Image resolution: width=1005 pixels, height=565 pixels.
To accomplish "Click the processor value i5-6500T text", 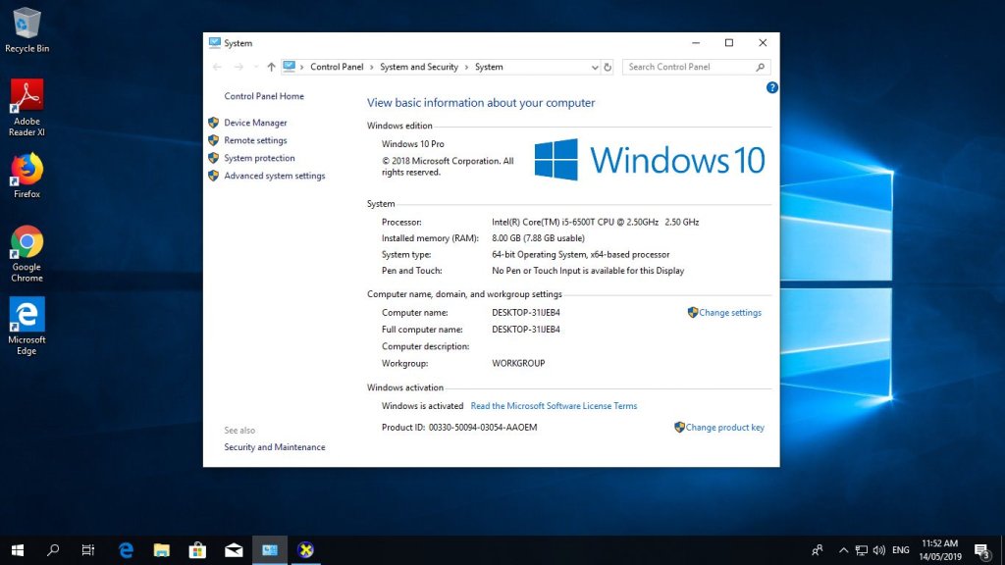I will click(x=596, y=223).
